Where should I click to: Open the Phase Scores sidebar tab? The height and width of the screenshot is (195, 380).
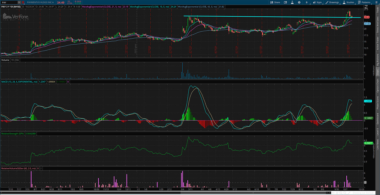378,103
